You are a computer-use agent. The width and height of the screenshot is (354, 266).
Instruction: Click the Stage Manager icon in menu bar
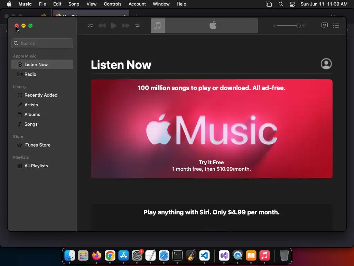tap(269, 4)
